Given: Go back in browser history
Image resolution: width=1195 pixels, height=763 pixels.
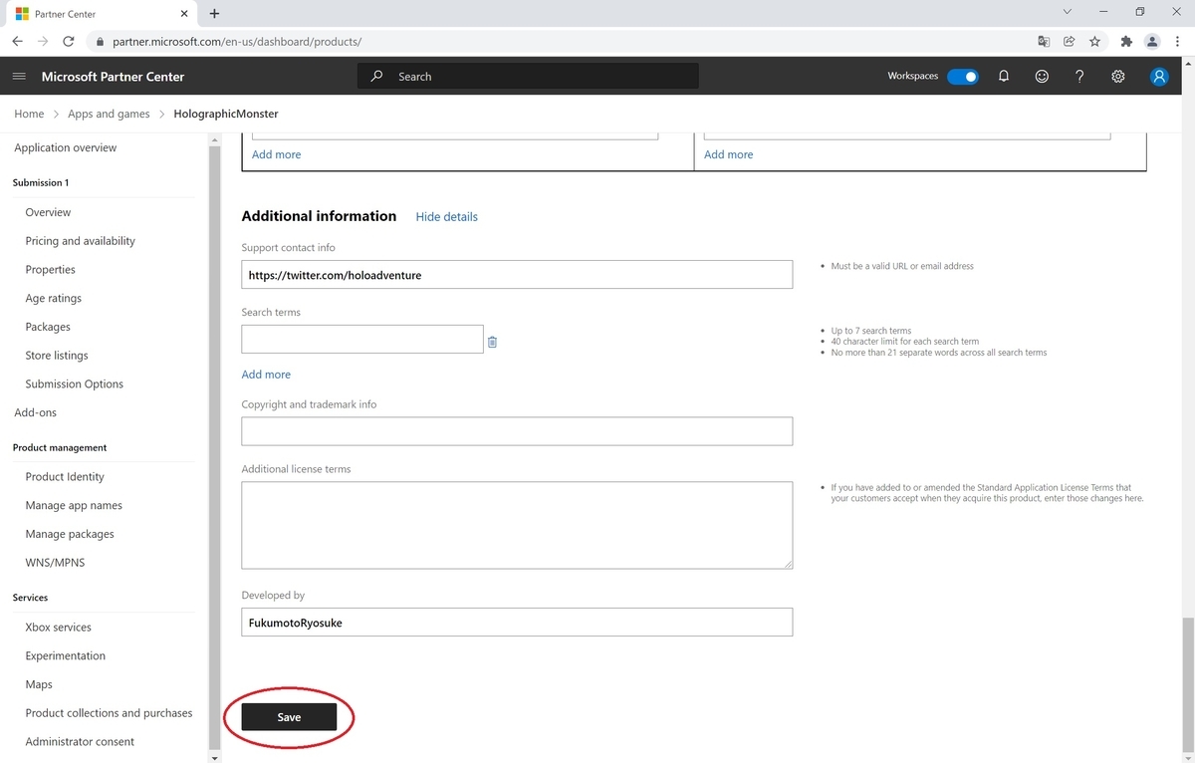Looking at the screenshot, I should tap(17, 42).
